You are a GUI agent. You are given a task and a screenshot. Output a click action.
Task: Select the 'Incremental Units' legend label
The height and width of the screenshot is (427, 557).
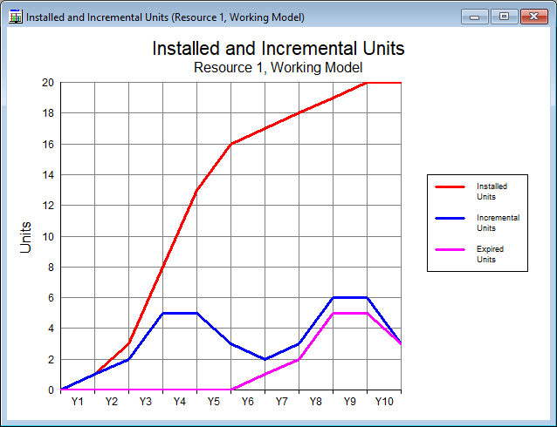pyautogui.click(x=498, y=223)
